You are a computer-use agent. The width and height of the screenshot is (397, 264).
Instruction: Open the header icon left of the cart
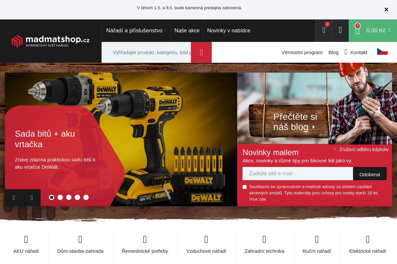340,30
